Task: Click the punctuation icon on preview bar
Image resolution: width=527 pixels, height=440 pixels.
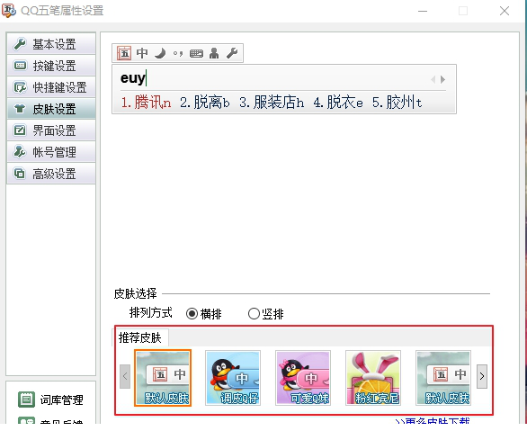Action: click(x=178, y=53)
